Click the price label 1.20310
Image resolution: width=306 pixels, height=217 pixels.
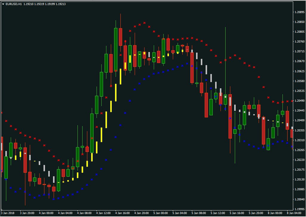(299, 140)
